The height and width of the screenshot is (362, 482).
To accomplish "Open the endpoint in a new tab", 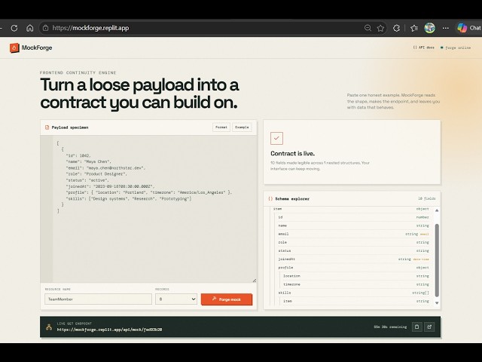I will [429, 327].
